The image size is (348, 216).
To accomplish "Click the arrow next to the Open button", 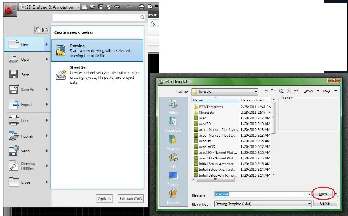I will (336, 194).
